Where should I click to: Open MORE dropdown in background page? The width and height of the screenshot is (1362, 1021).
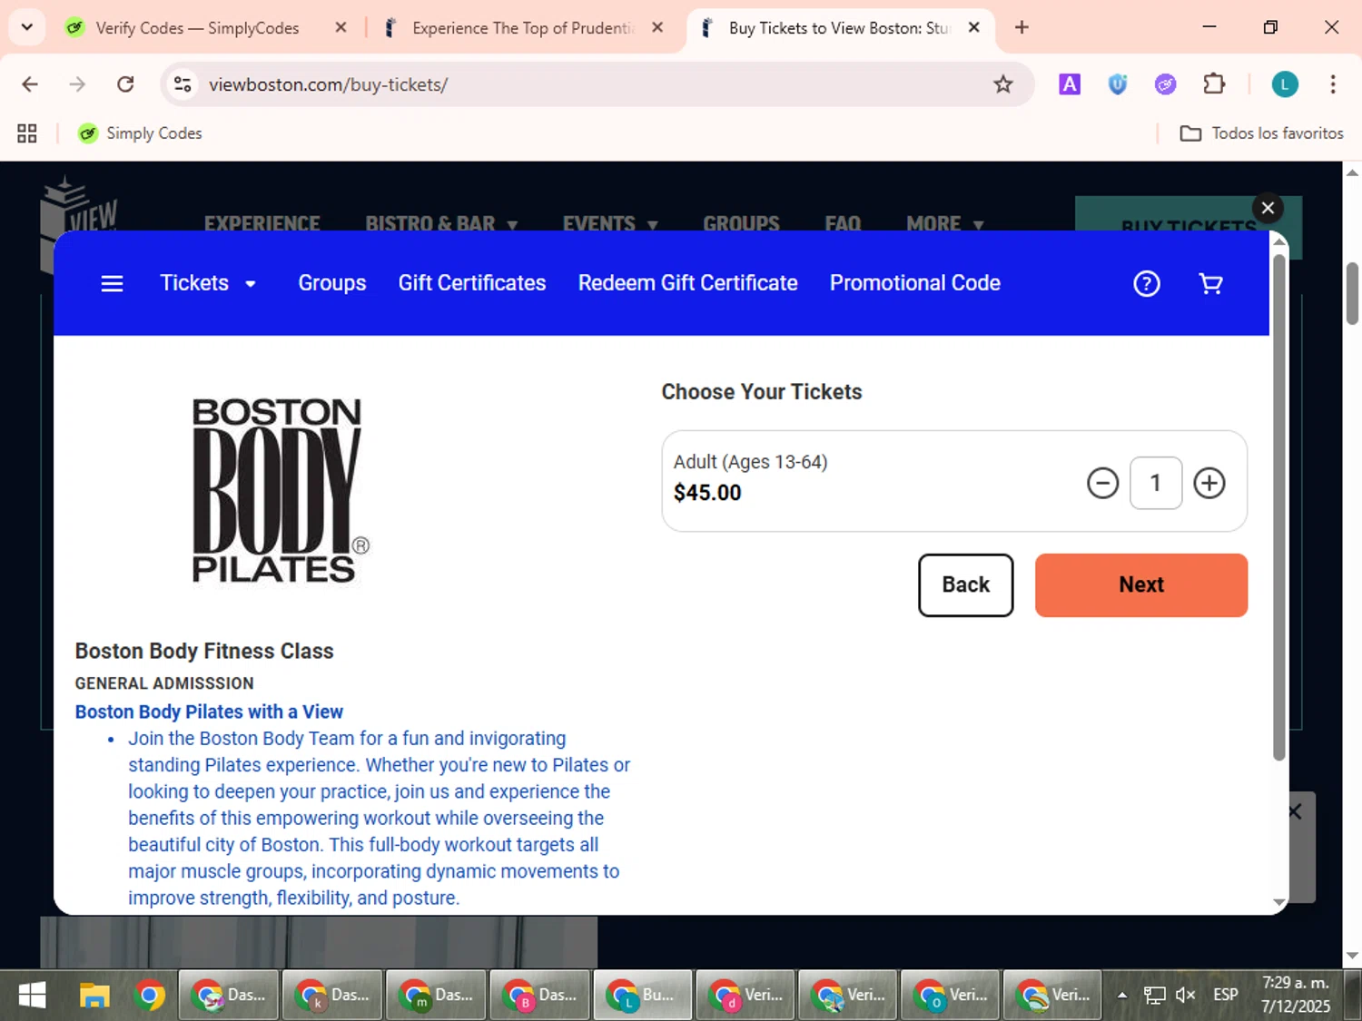(944, 223)
